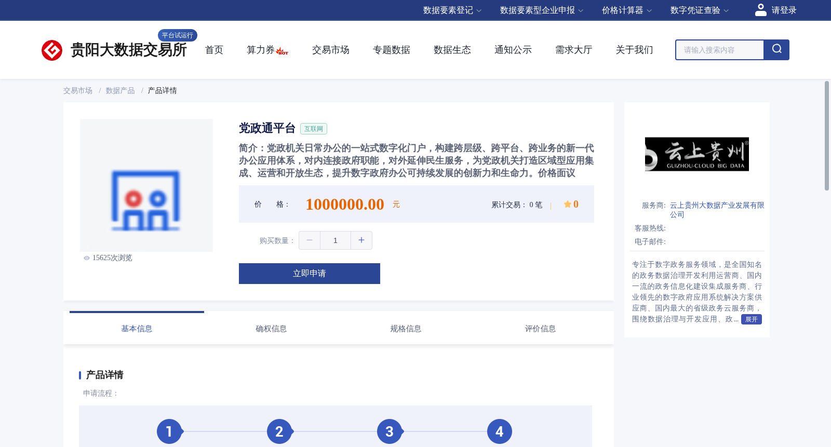The height and width of the screenshot is (447, 831).
Task: Click the 贵阳大数据交易所 site title
Action: coord(128,50)
